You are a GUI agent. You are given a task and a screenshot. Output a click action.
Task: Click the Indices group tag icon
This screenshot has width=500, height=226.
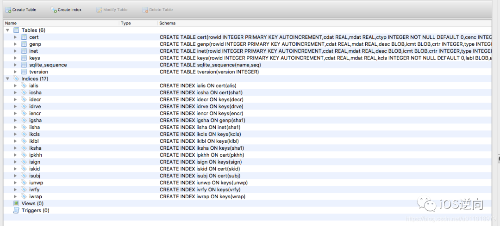click(x=16, y=79)
